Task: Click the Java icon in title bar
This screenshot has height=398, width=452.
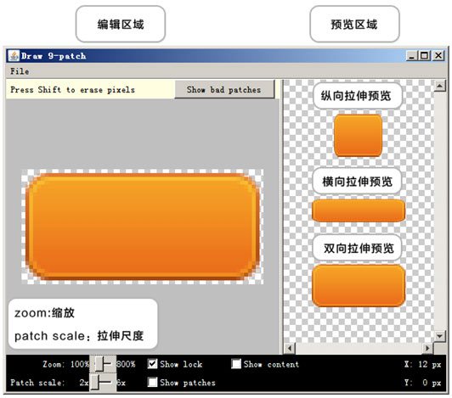Action: click(14, 55)
